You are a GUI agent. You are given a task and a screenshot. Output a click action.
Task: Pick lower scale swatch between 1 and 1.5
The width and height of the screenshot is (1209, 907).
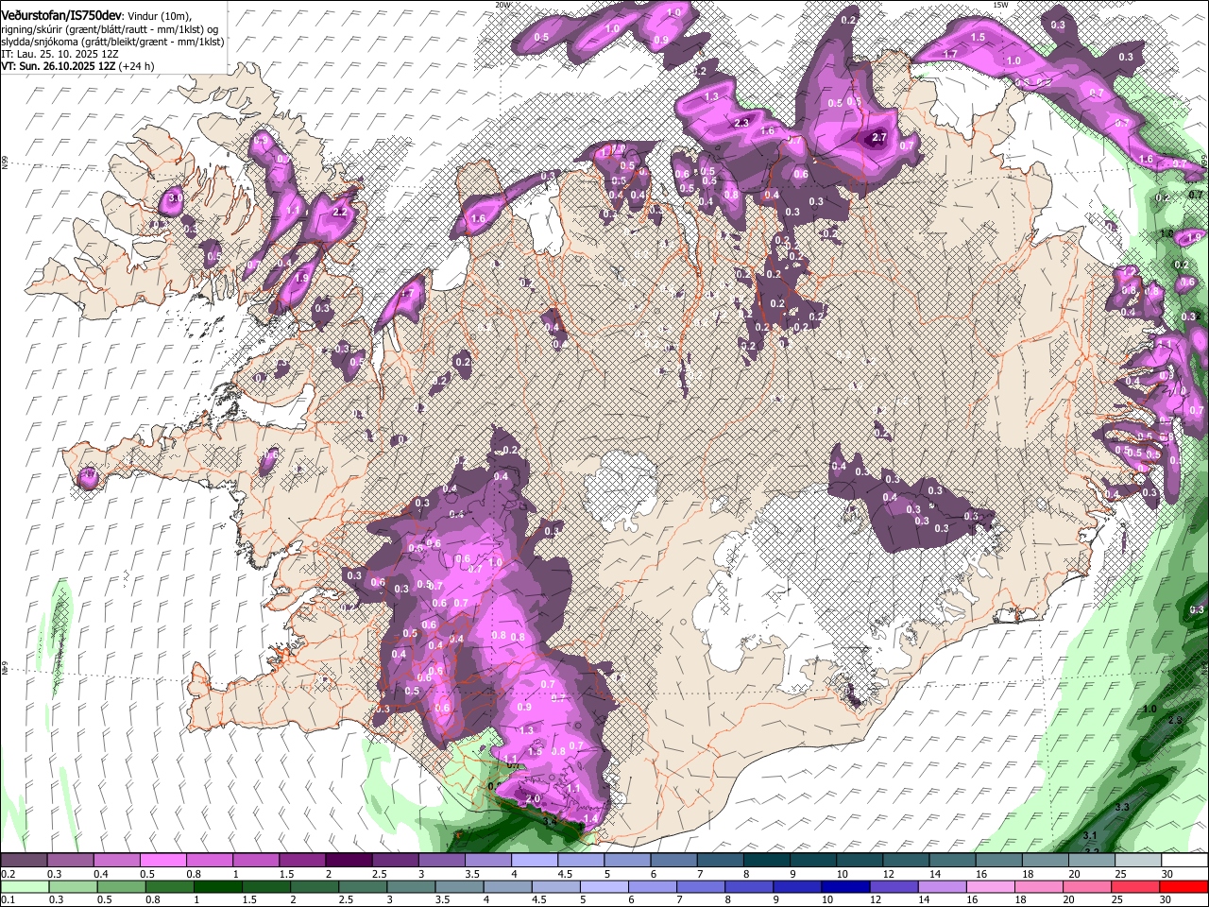click(218, 887)
